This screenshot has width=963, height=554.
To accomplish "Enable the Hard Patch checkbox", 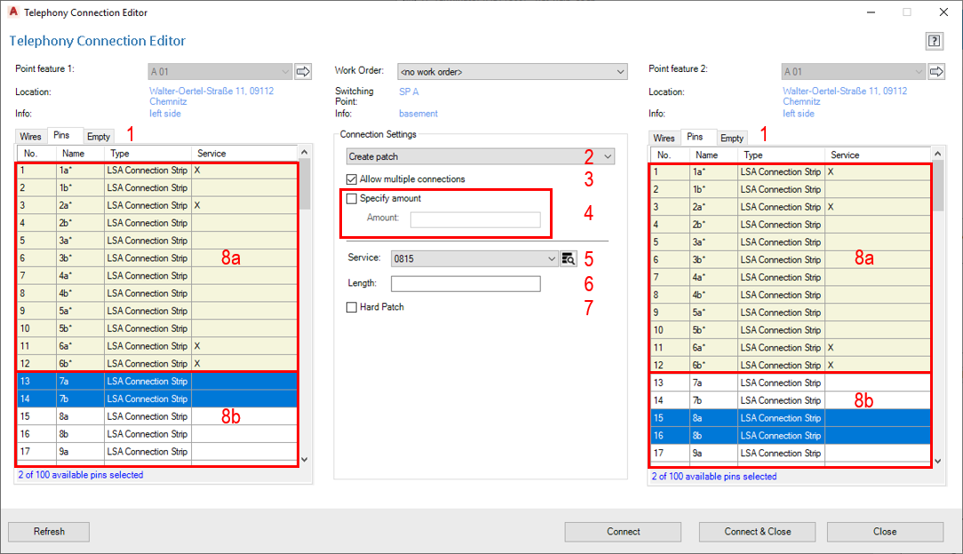I will pos(351,307).
